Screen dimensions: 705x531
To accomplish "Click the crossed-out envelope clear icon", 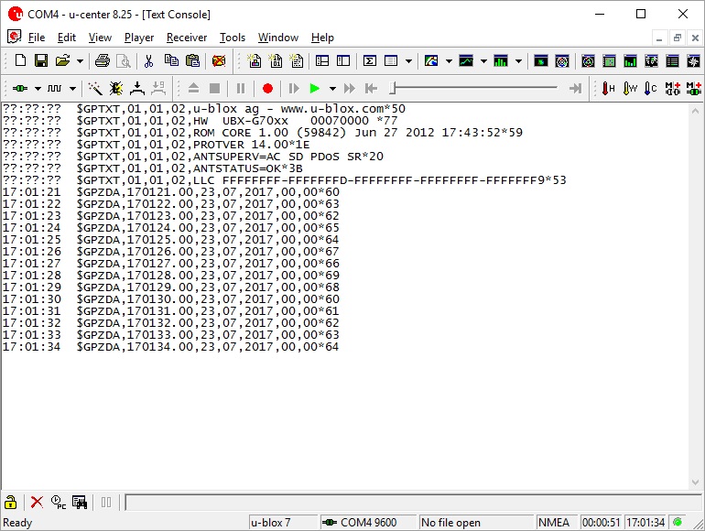I will pos(219,60).
